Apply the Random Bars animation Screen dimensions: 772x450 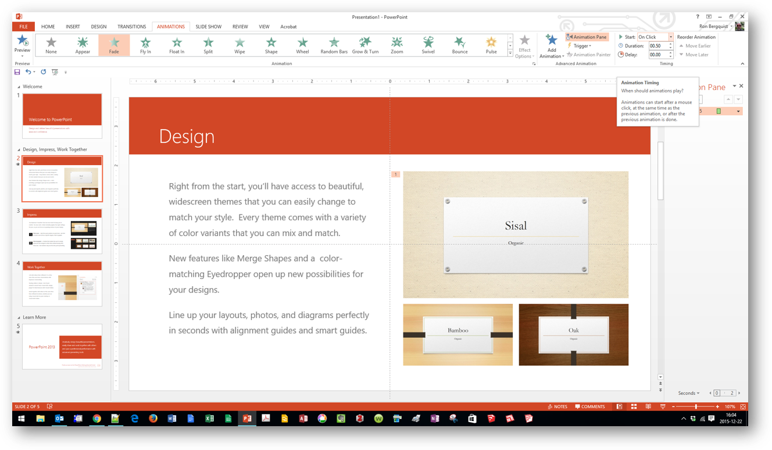(x=334, y=45)
